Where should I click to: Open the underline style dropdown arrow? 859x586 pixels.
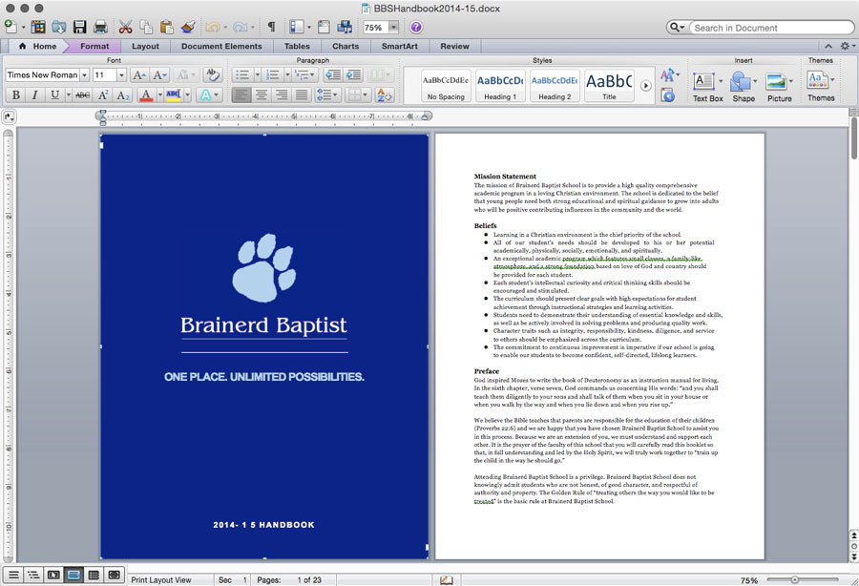(x=69, y=95)
